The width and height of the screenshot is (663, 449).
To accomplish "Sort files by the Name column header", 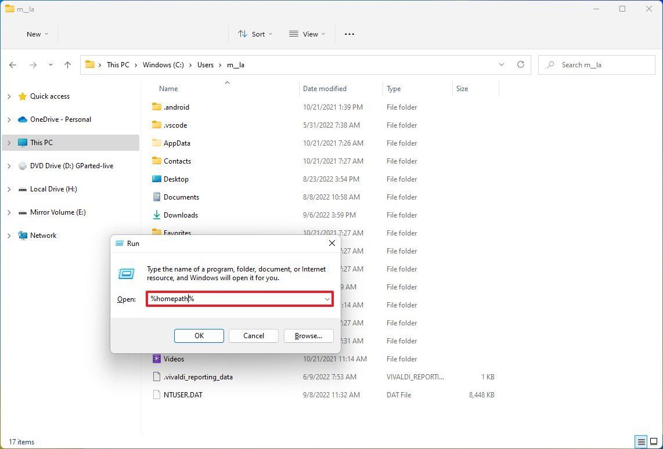I will 168,88.
